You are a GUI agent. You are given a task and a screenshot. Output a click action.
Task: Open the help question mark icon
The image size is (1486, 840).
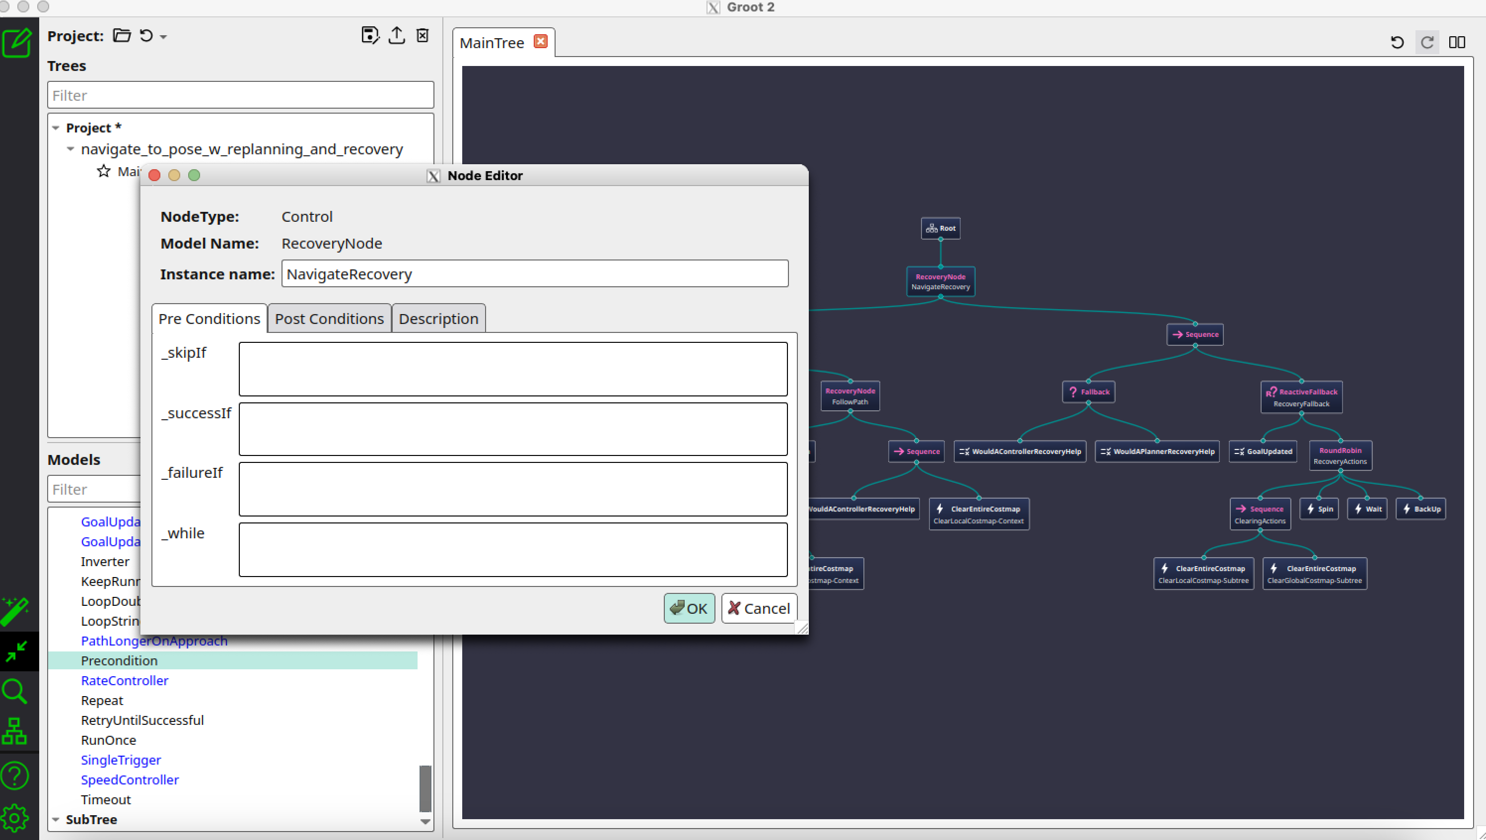14,775
